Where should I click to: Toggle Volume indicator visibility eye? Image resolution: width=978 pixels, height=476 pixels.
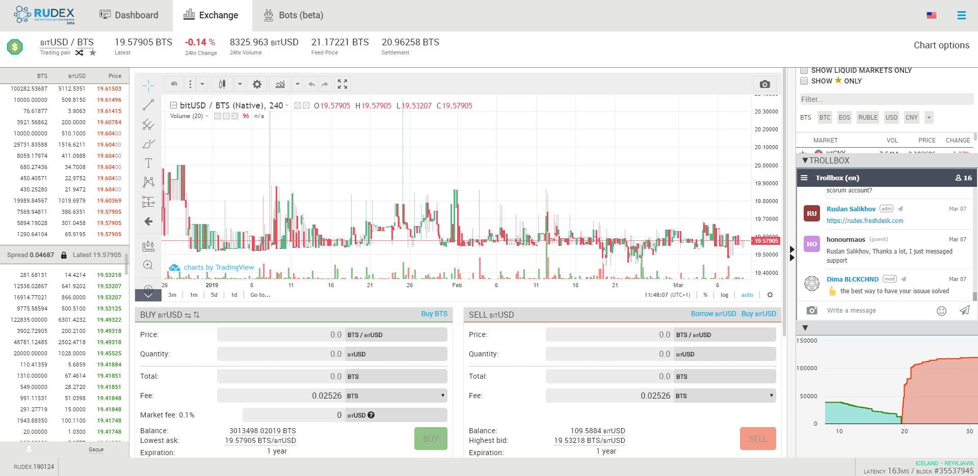pyautogui.click(x=218, y=116)
